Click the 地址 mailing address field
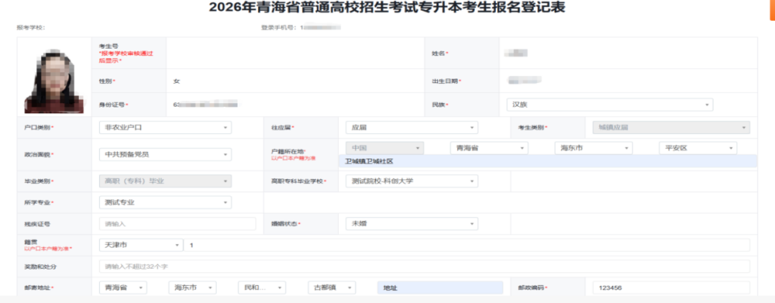Image resolution: width=775 pixels, height=303 pixels. 440,288
